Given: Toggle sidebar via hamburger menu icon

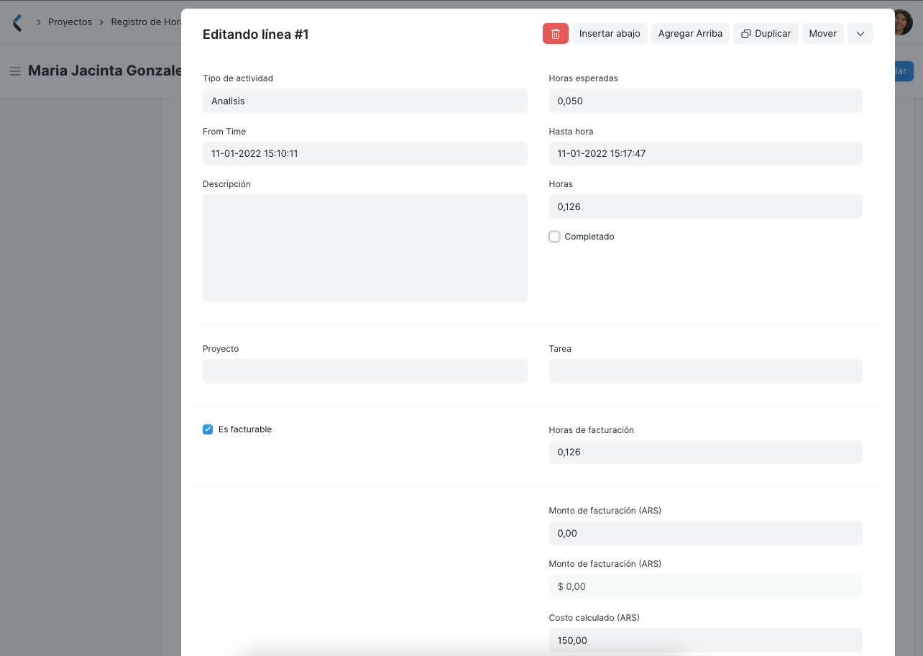Looking at the screenshot, I should (14, 71).
